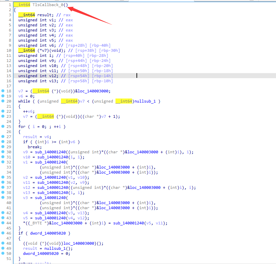Click the blue dot beside line 42
276x264 pixels.
coord(3,213)
